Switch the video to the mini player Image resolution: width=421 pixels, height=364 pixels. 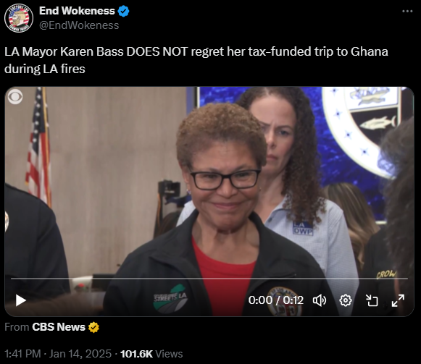point(372,300)
